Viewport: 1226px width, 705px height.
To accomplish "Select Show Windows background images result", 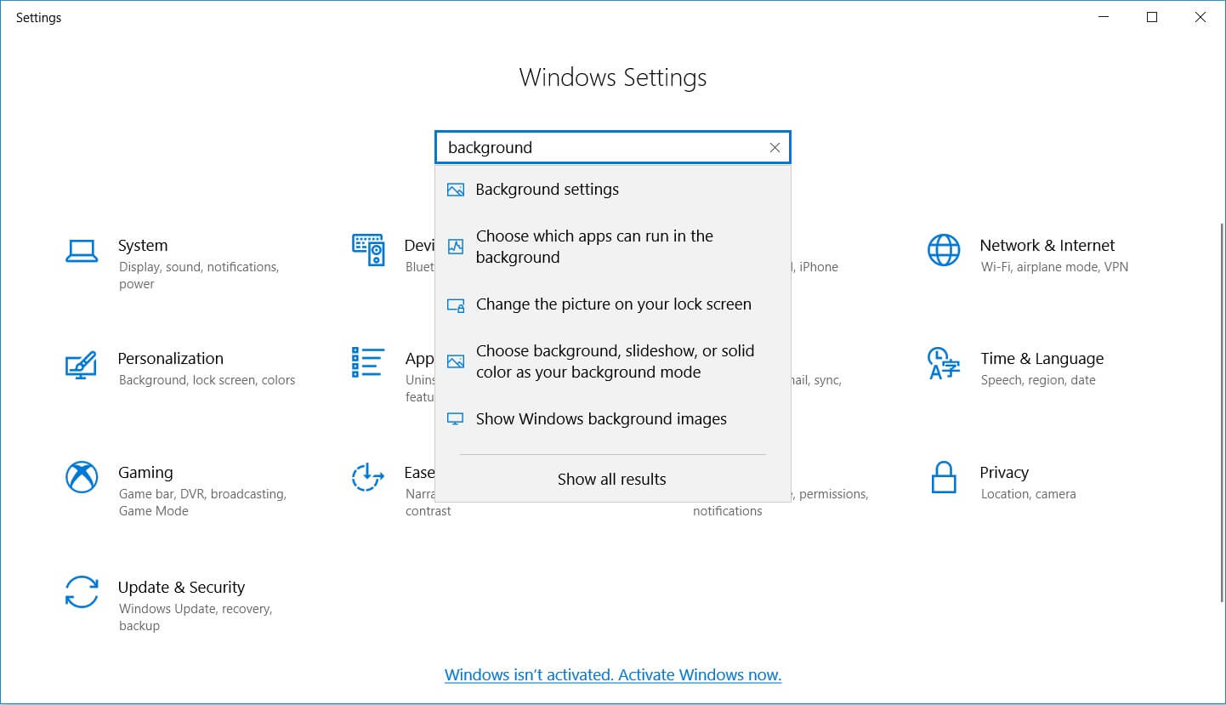I will 613,419.
